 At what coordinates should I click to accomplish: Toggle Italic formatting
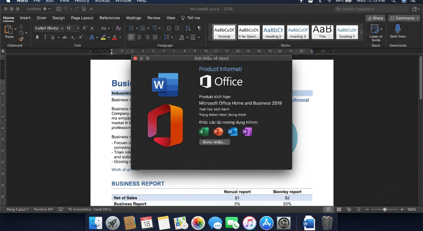[x=45, y=37]
